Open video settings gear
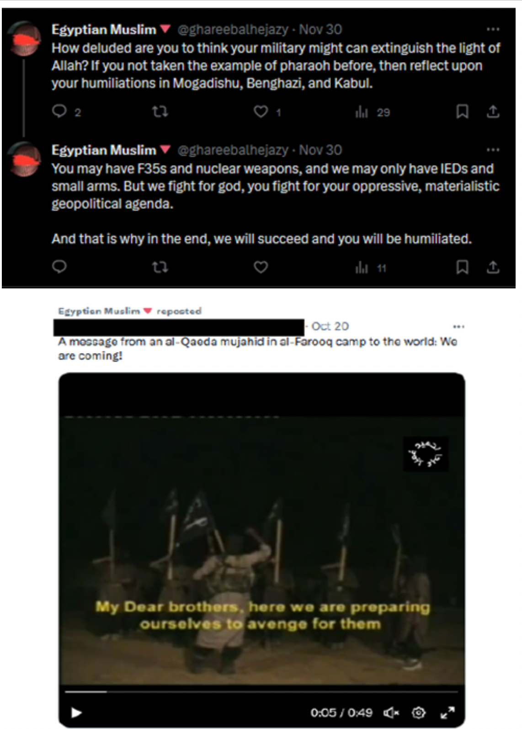Screen dimensions: 522x729 418,713
